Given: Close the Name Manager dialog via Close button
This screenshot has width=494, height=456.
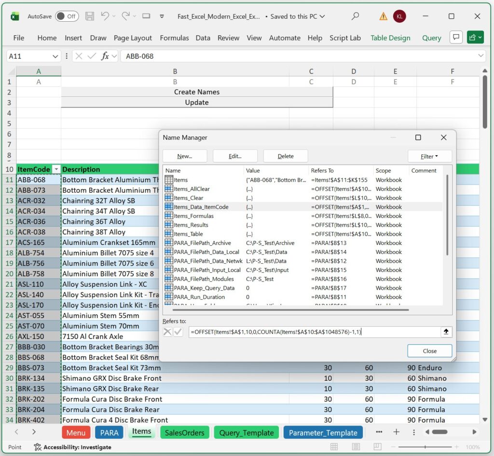Looking at the screenshot, I should click(429, 350).
